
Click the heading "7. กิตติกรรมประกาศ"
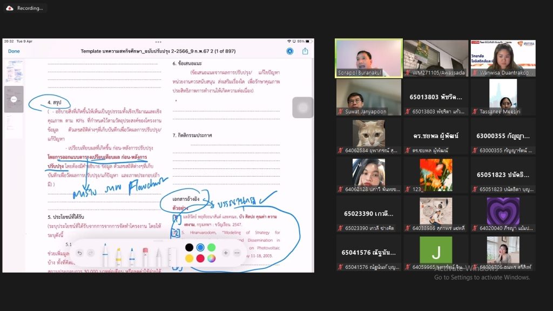point(192,135)
